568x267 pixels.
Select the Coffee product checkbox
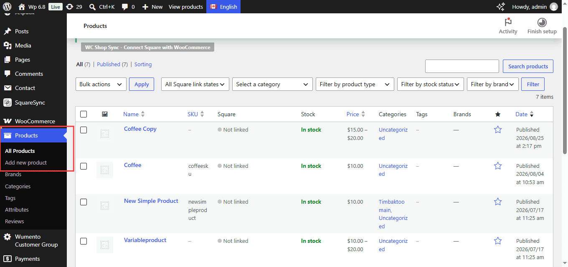click(x=84, y=166)
